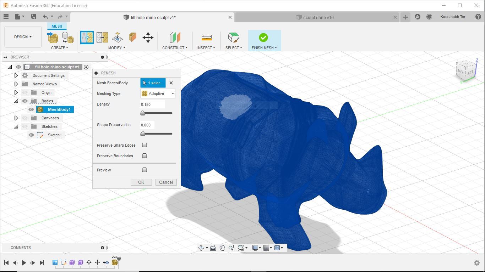This screenshot has height=272, width=485.
Task: Select the Zoom tool in navigation bar
Action: pos(231,248)
